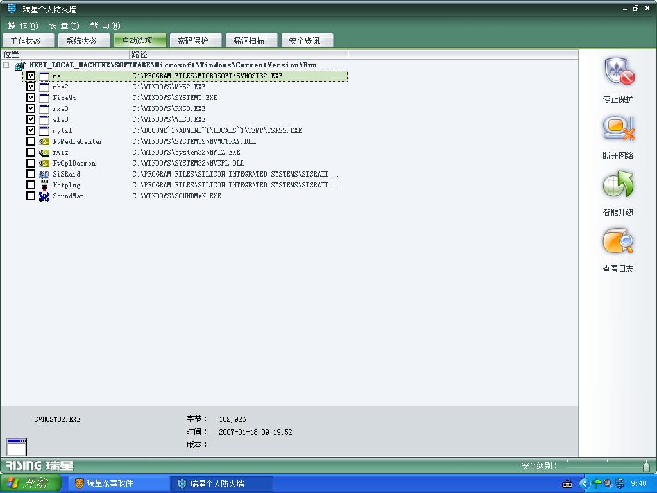Screen dimensions: 657x493
Task: Click the 查看日志 magnifier log icon
Action: (619, 241)
